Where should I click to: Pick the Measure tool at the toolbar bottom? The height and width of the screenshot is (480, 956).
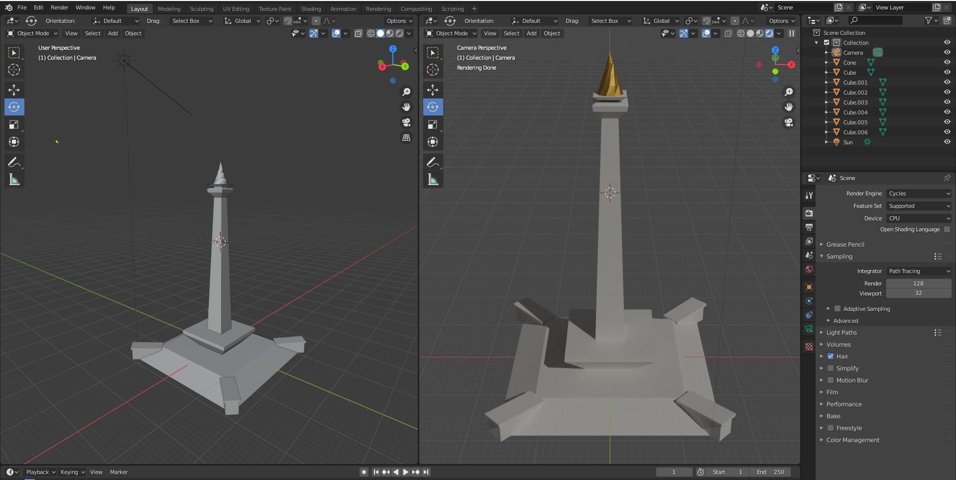point(14,179)
